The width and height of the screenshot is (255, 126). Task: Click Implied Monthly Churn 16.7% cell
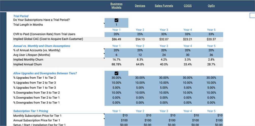(x=116, y=60)
